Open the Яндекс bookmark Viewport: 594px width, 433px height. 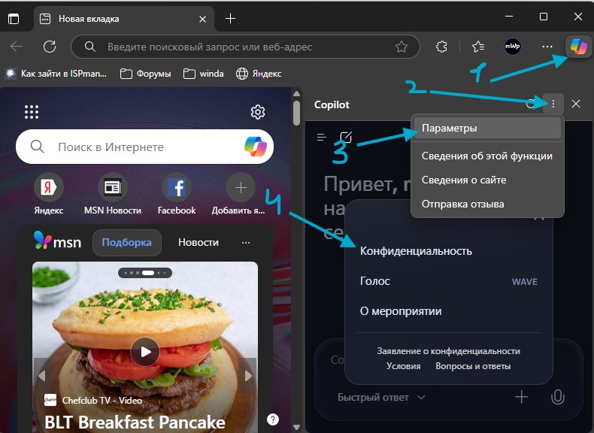[x=259, y=74]
